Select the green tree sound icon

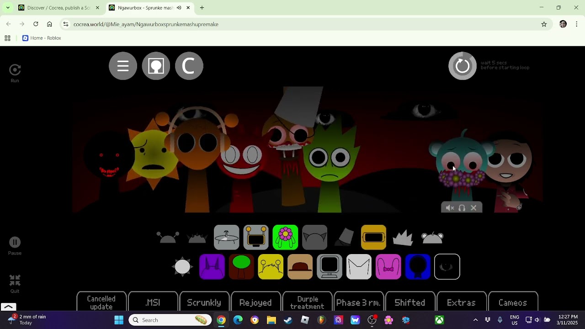[241, 266]
